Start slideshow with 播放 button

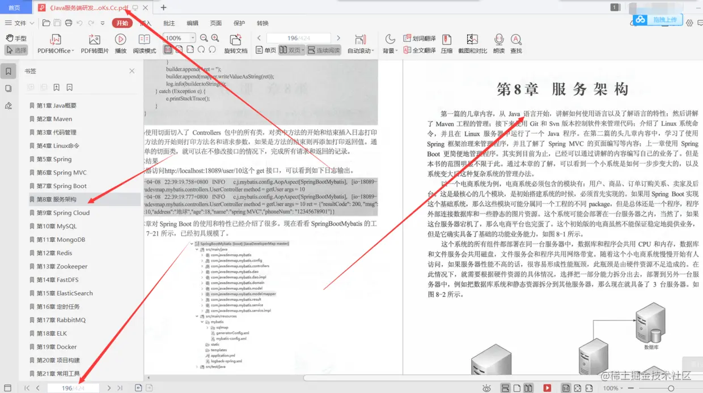[x=120, y=44]
